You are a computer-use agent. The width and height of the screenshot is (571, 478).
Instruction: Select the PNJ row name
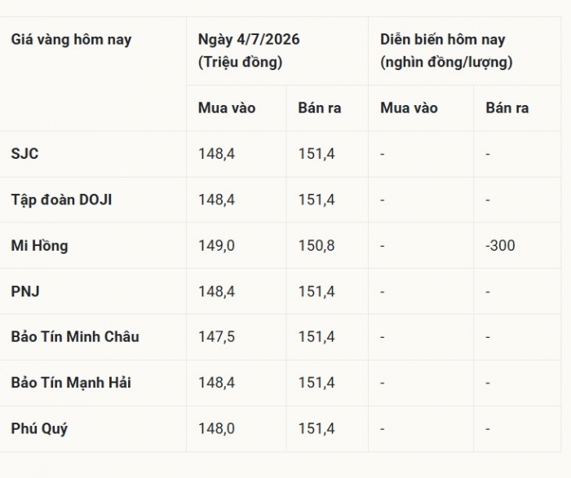(25, 292)
